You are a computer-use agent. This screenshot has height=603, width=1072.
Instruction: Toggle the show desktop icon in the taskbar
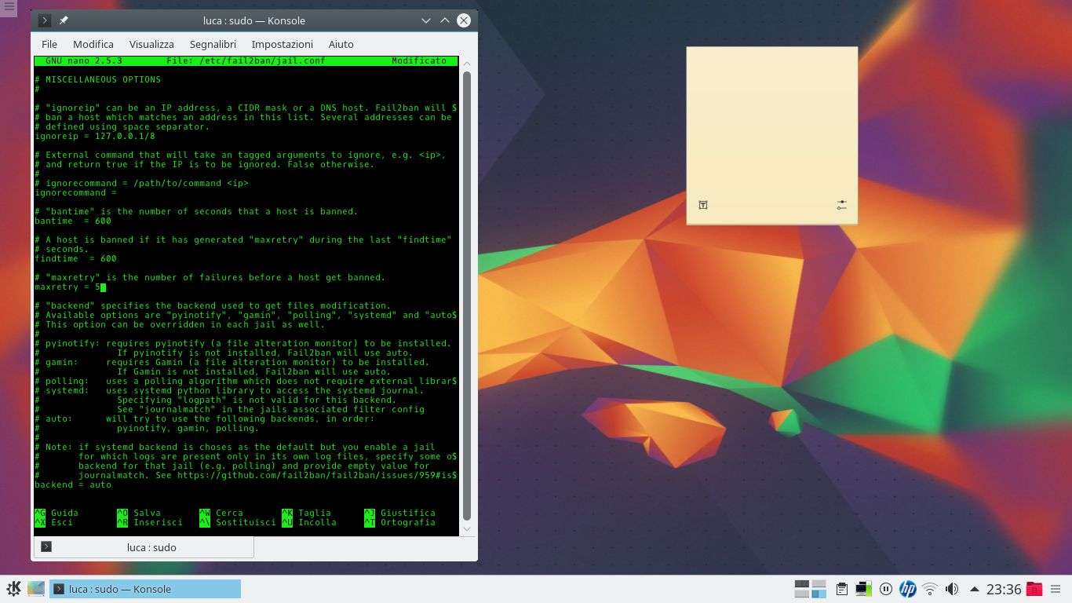(36, 589)
